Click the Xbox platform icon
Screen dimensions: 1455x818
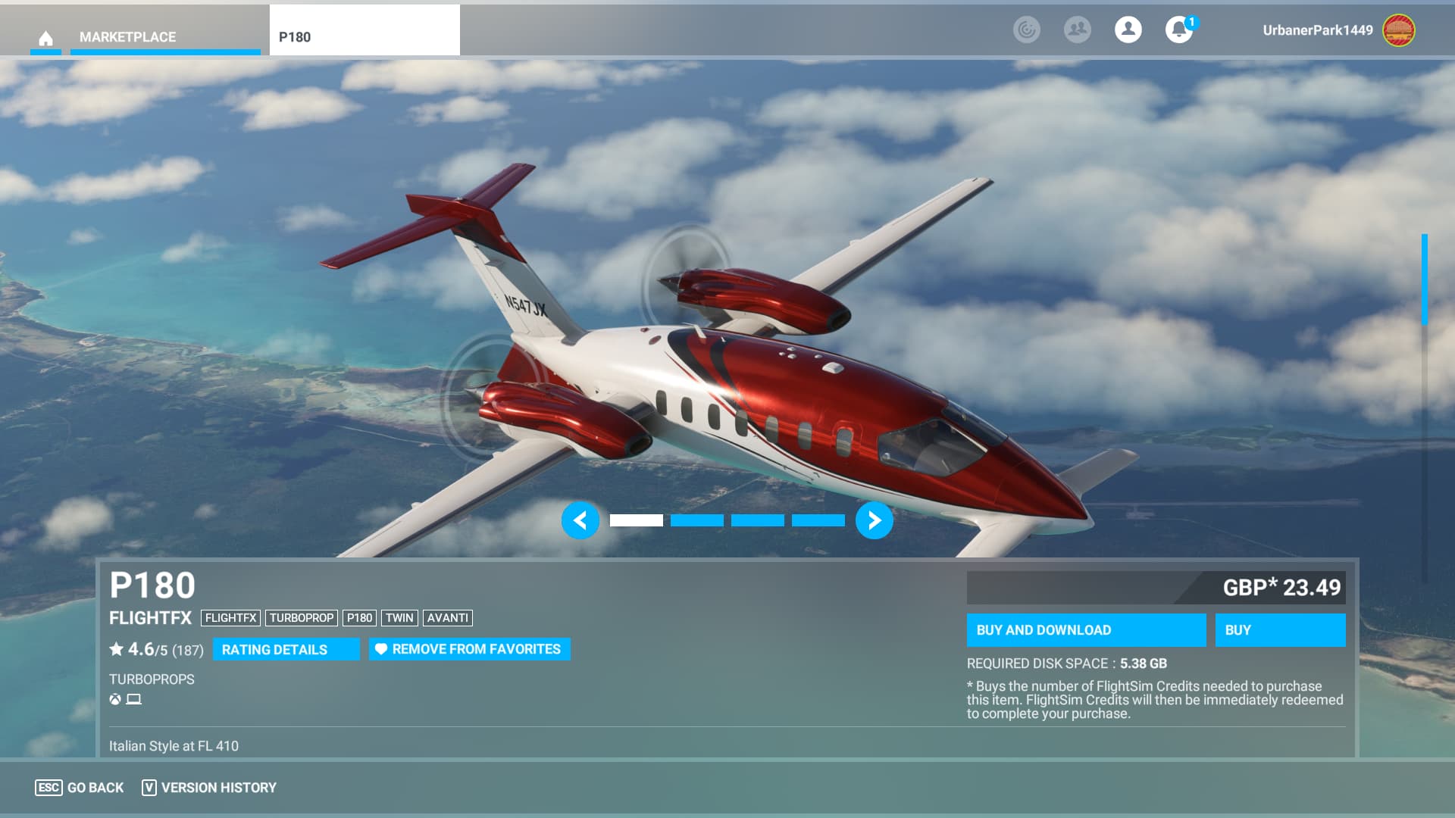(x=115, y=699)
